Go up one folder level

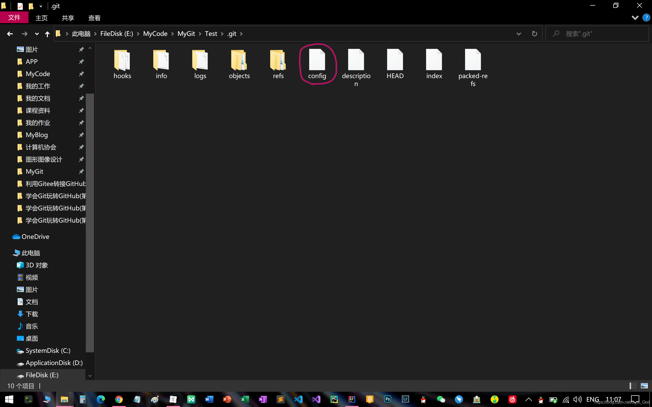point(47,34)
